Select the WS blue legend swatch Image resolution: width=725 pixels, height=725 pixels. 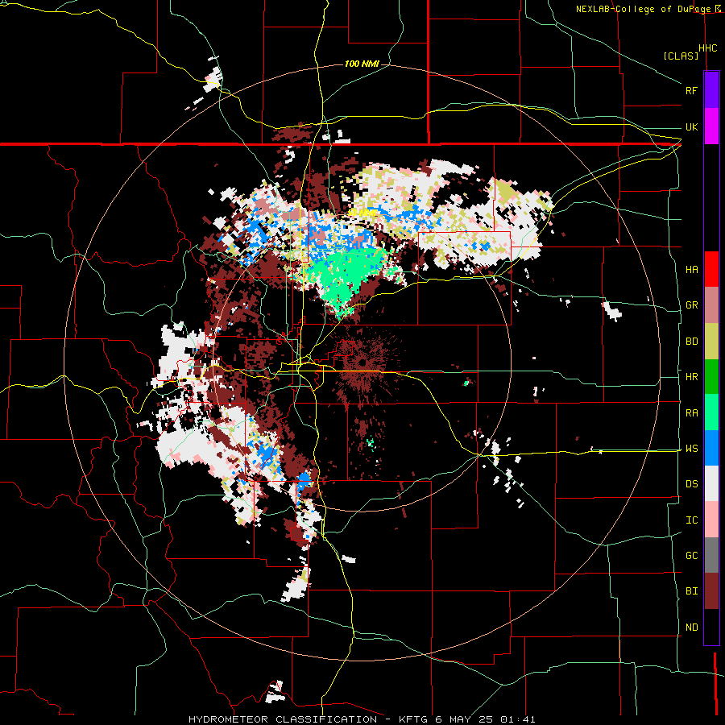(x=711, y=448)
